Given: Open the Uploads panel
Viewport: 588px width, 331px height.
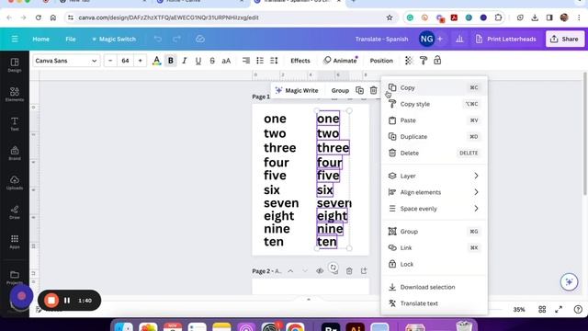Looking at the screenshot, I should tap(15, 183).
